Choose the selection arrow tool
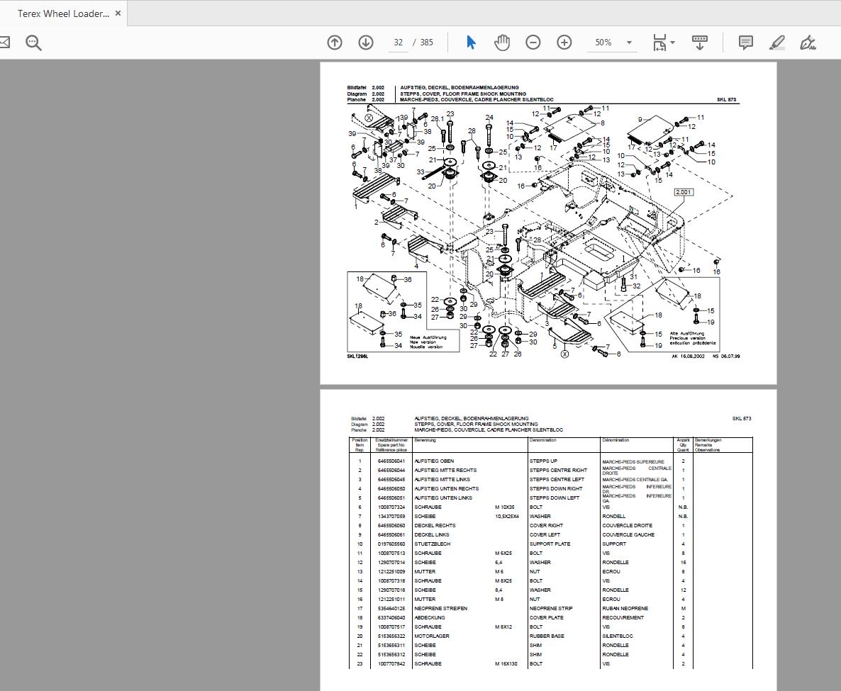 [471, 43]
